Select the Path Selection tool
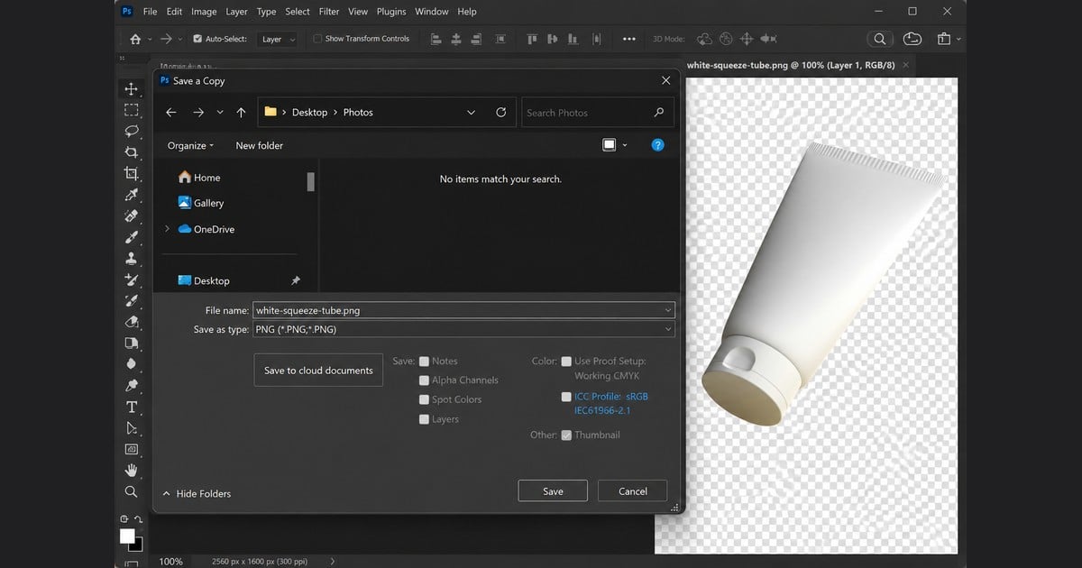Screen dimensions: 1082x568 [131, 427]
